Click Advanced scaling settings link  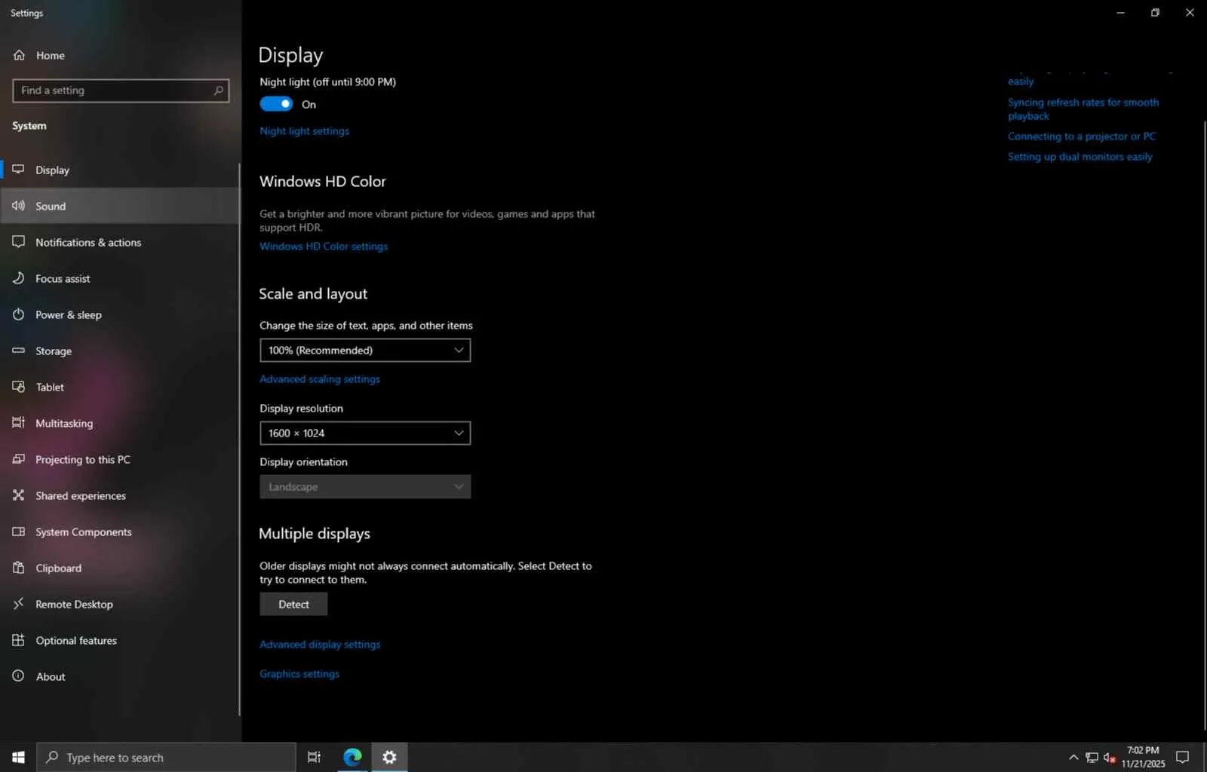320,378
